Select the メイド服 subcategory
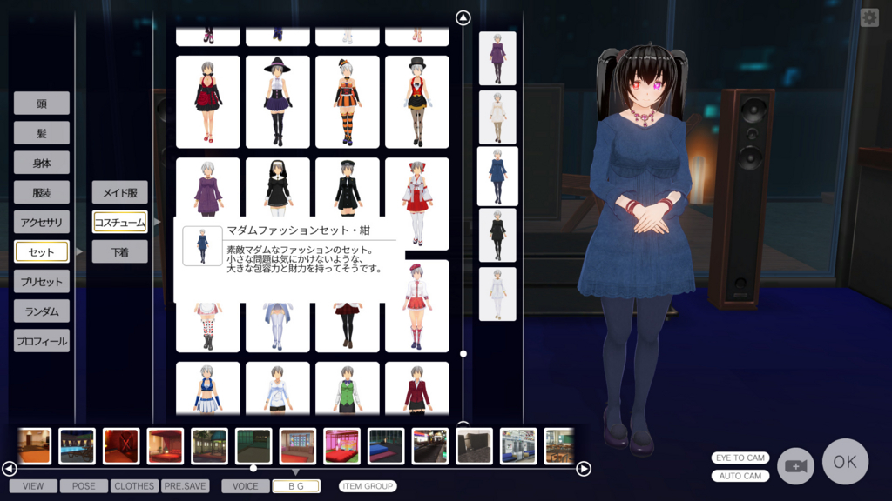892x501 pixels. (x=120, y=192)
